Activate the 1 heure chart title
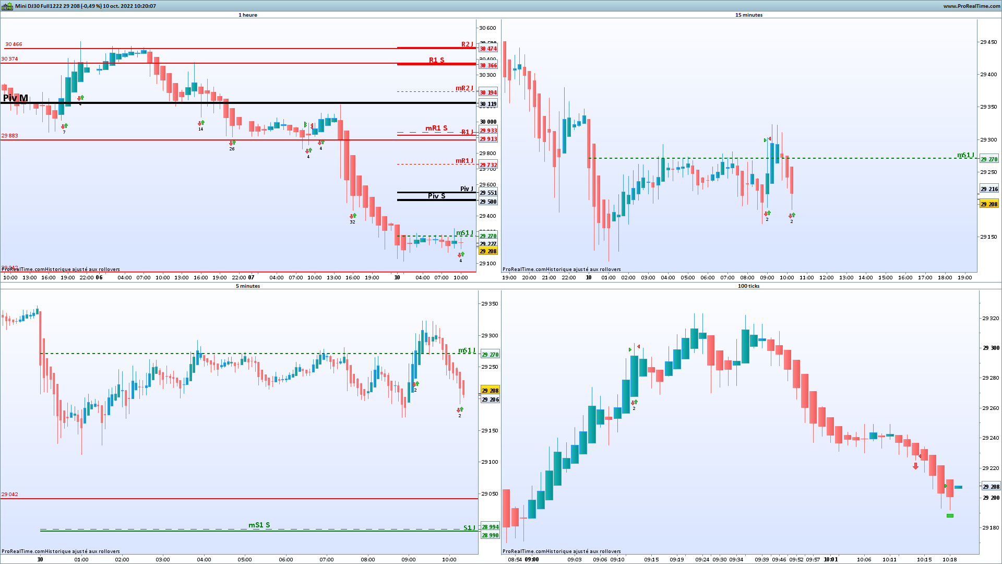Screen dimensions: 1002x564 point(248,15)
